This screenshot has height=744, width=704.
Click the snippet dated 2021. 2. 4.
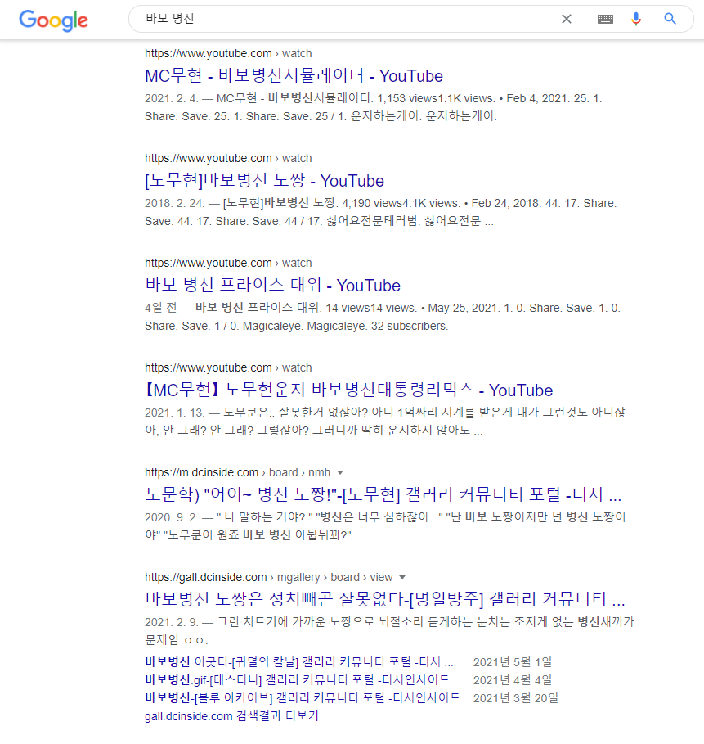tap(373, 107)
